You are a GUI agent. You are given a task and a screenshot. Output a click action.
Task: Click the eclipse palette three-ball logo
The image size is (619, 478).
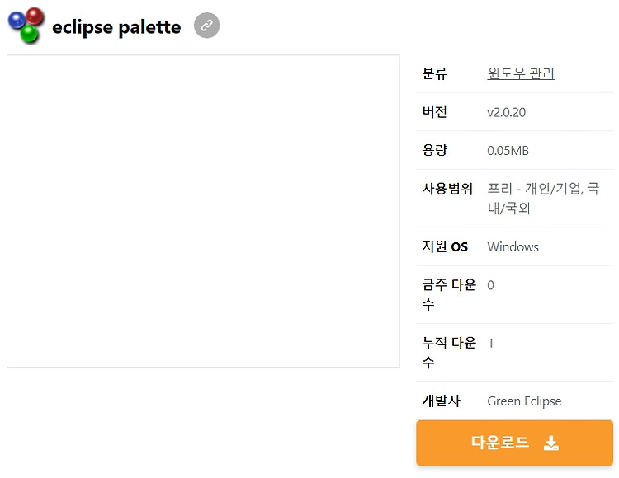pyautogui.click(x=26, y=26)
